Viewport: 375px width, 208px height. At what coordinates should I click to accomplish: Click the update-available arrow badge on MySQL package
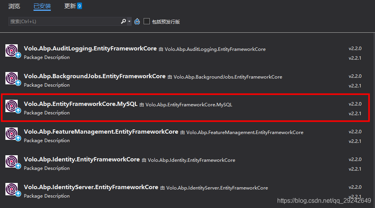pyautogui.click(x=18, y=111)
